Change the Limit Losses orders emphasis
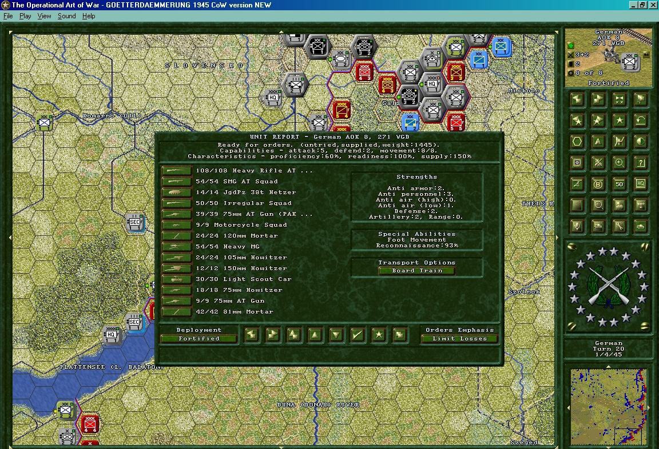Viewport: 659px width, 449px height. click(x=459, y=338)
